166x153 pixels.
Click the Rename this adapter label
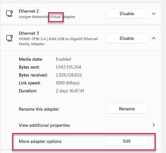(39, 109)
